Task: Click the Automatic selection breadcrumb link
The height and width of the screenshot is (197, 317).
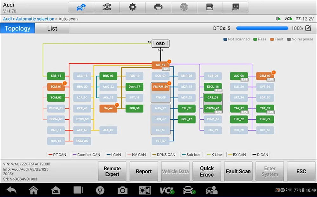Action: pos(35,19)
